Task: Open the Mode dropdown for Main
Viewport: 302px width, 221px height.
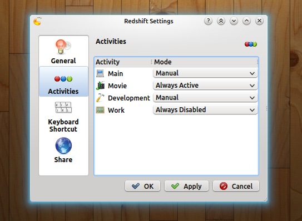Action: click(x=205, y=73)
